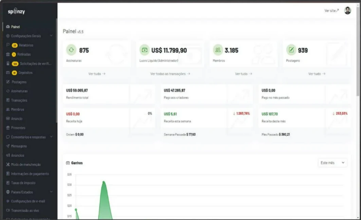Click the Lucro Líquido money icon
The width and height of the screenshot is (361, 220).
click(144, 50)
